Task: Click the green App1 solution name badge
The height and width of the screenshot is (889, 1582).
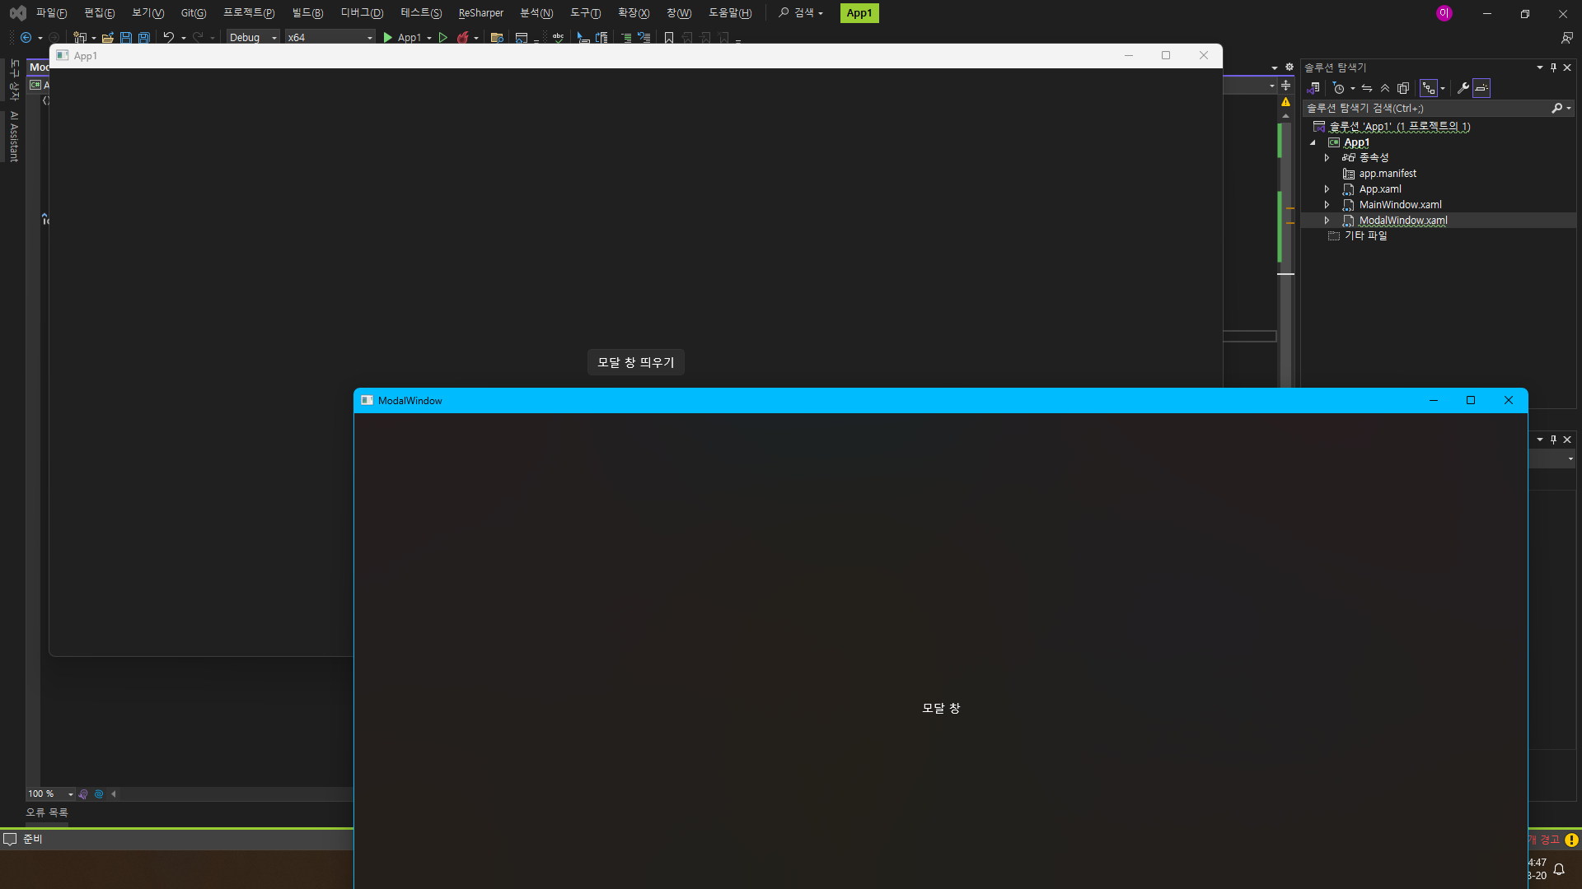Action: click(x=859, y=13)
